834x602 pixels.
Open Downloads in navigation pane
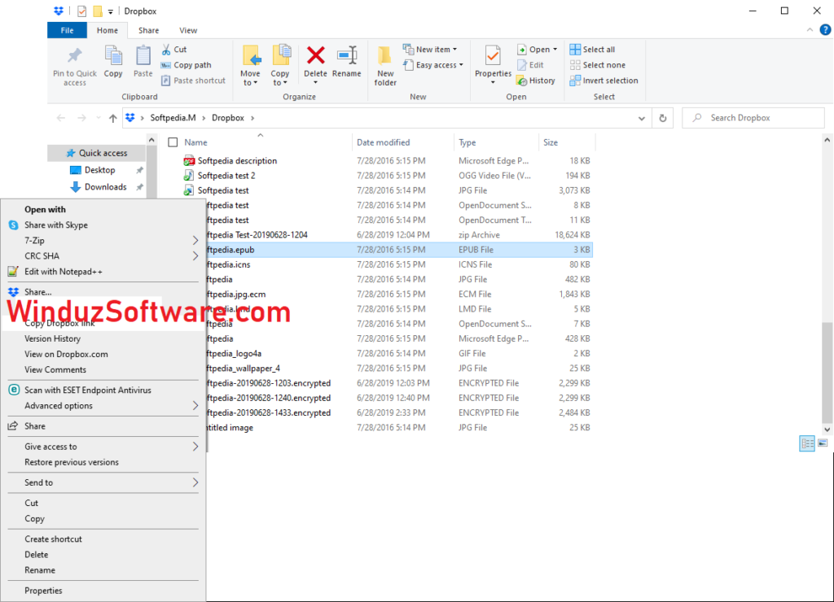[105, 187]
